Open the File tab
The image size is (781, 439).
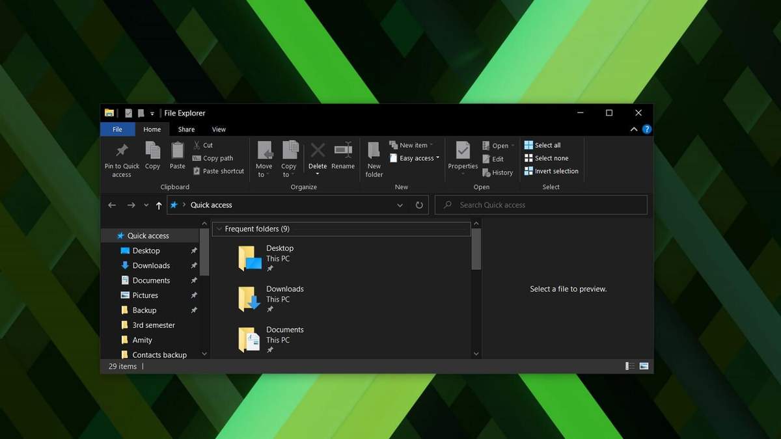[117, 129]
